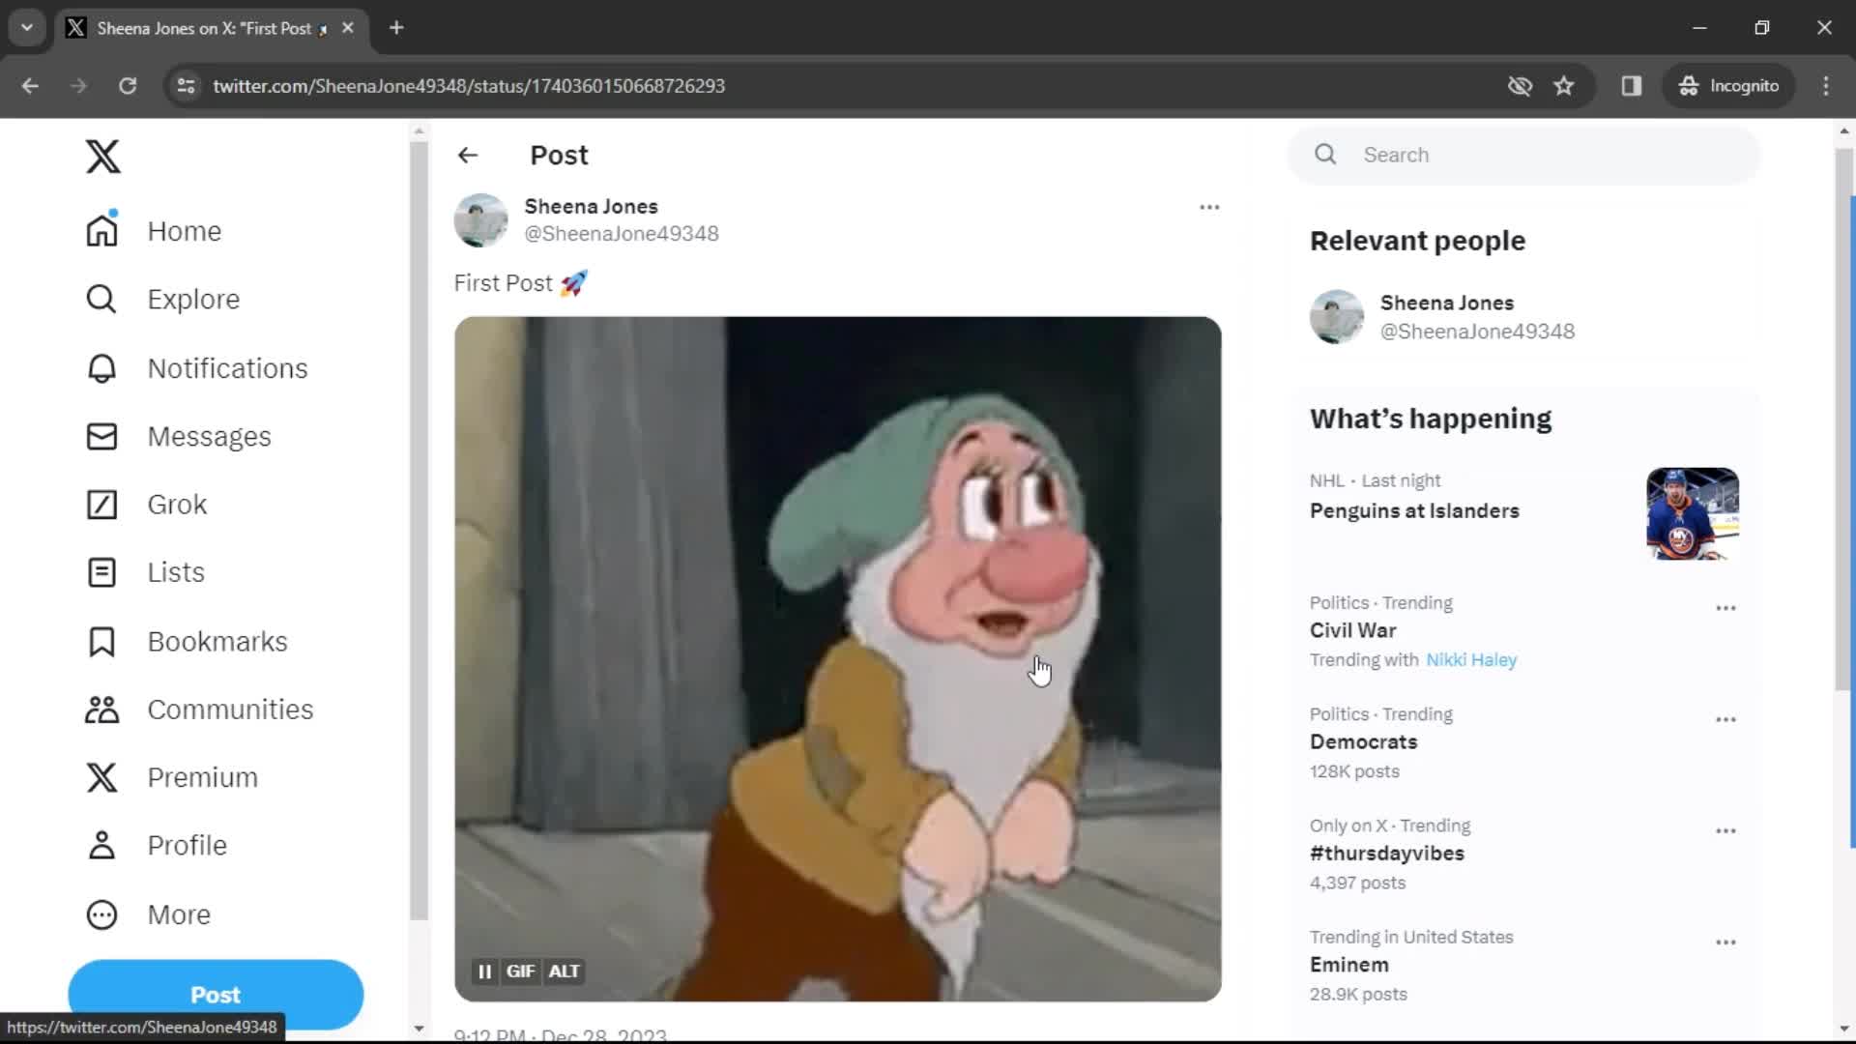Click ALT text button on GIF
Image resolution: width=1856 pixels, height=1044 pixels.
[564, 971]
